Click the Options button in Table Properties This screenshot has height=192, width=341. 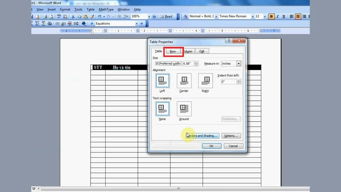[231, 136]
